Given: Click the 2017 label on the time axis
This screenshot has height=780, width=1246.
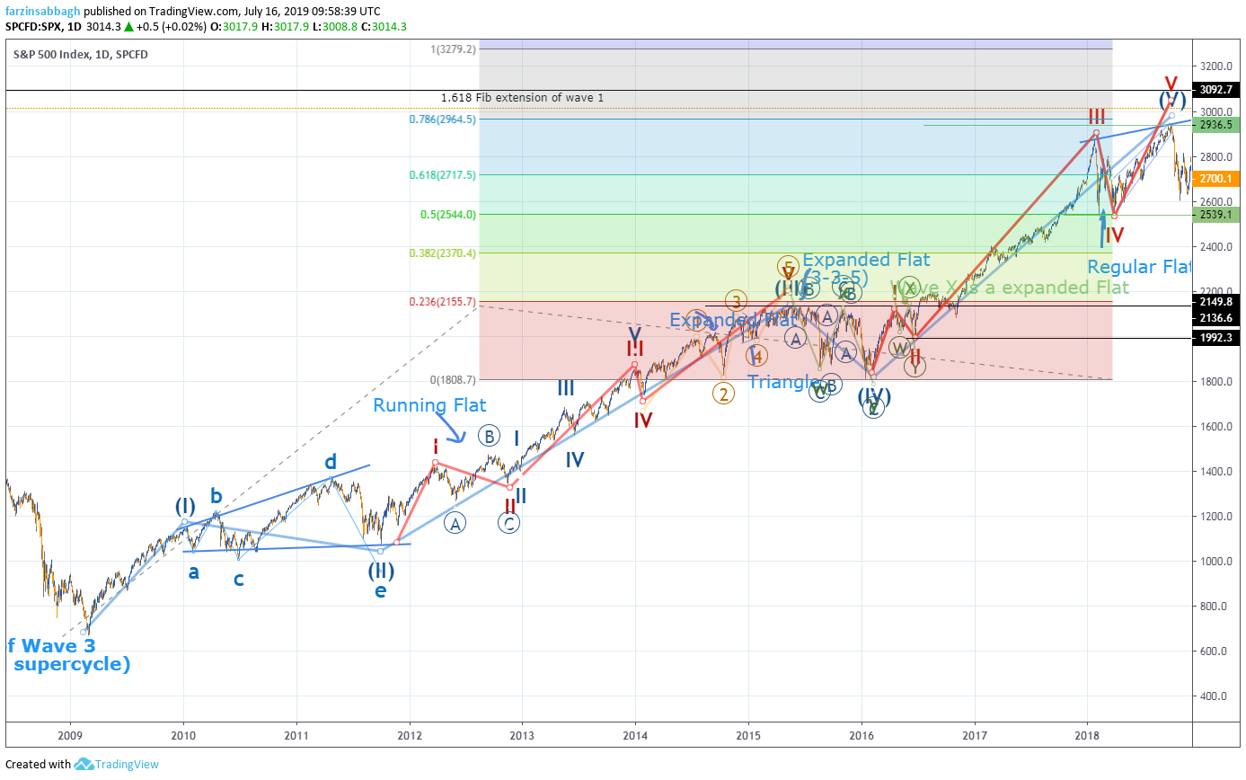Looking at the screenshot, I should [975, 737].
